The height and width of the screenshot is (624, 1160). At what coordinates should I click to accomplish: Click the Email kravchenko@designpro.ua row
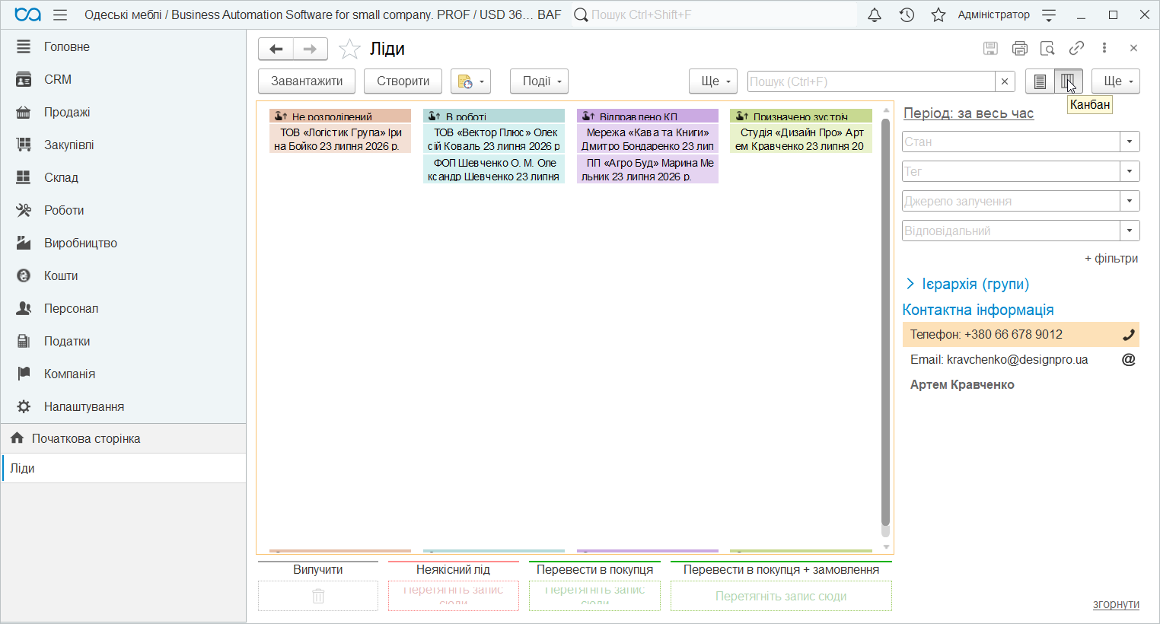pos(1021,360)
